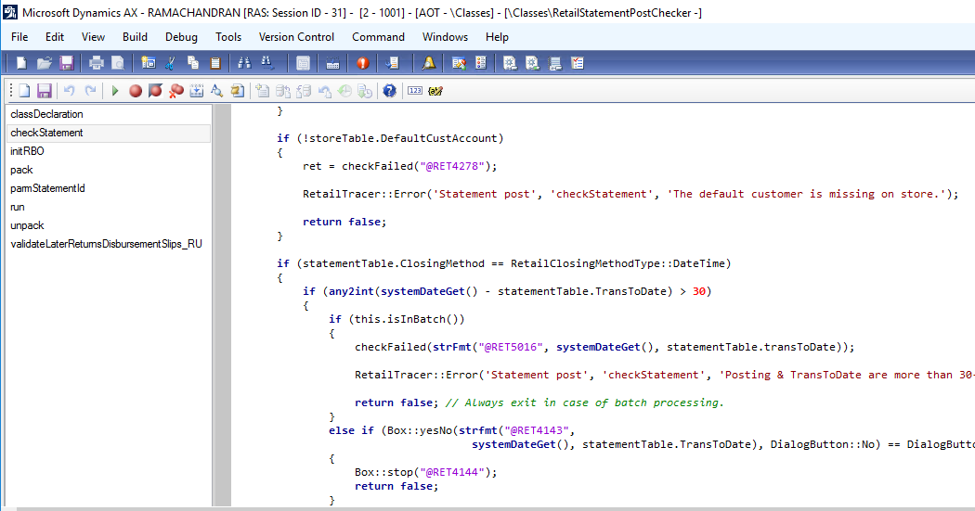Select validateLaterReturnsDisbursementSlips_RU method
Viewport: 975px width, 511px height.
107,244
